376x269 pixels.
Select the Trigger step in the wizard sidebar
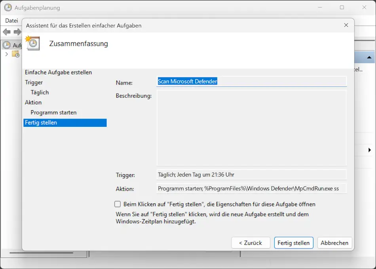pyautogui.click(x=34, y=82)
